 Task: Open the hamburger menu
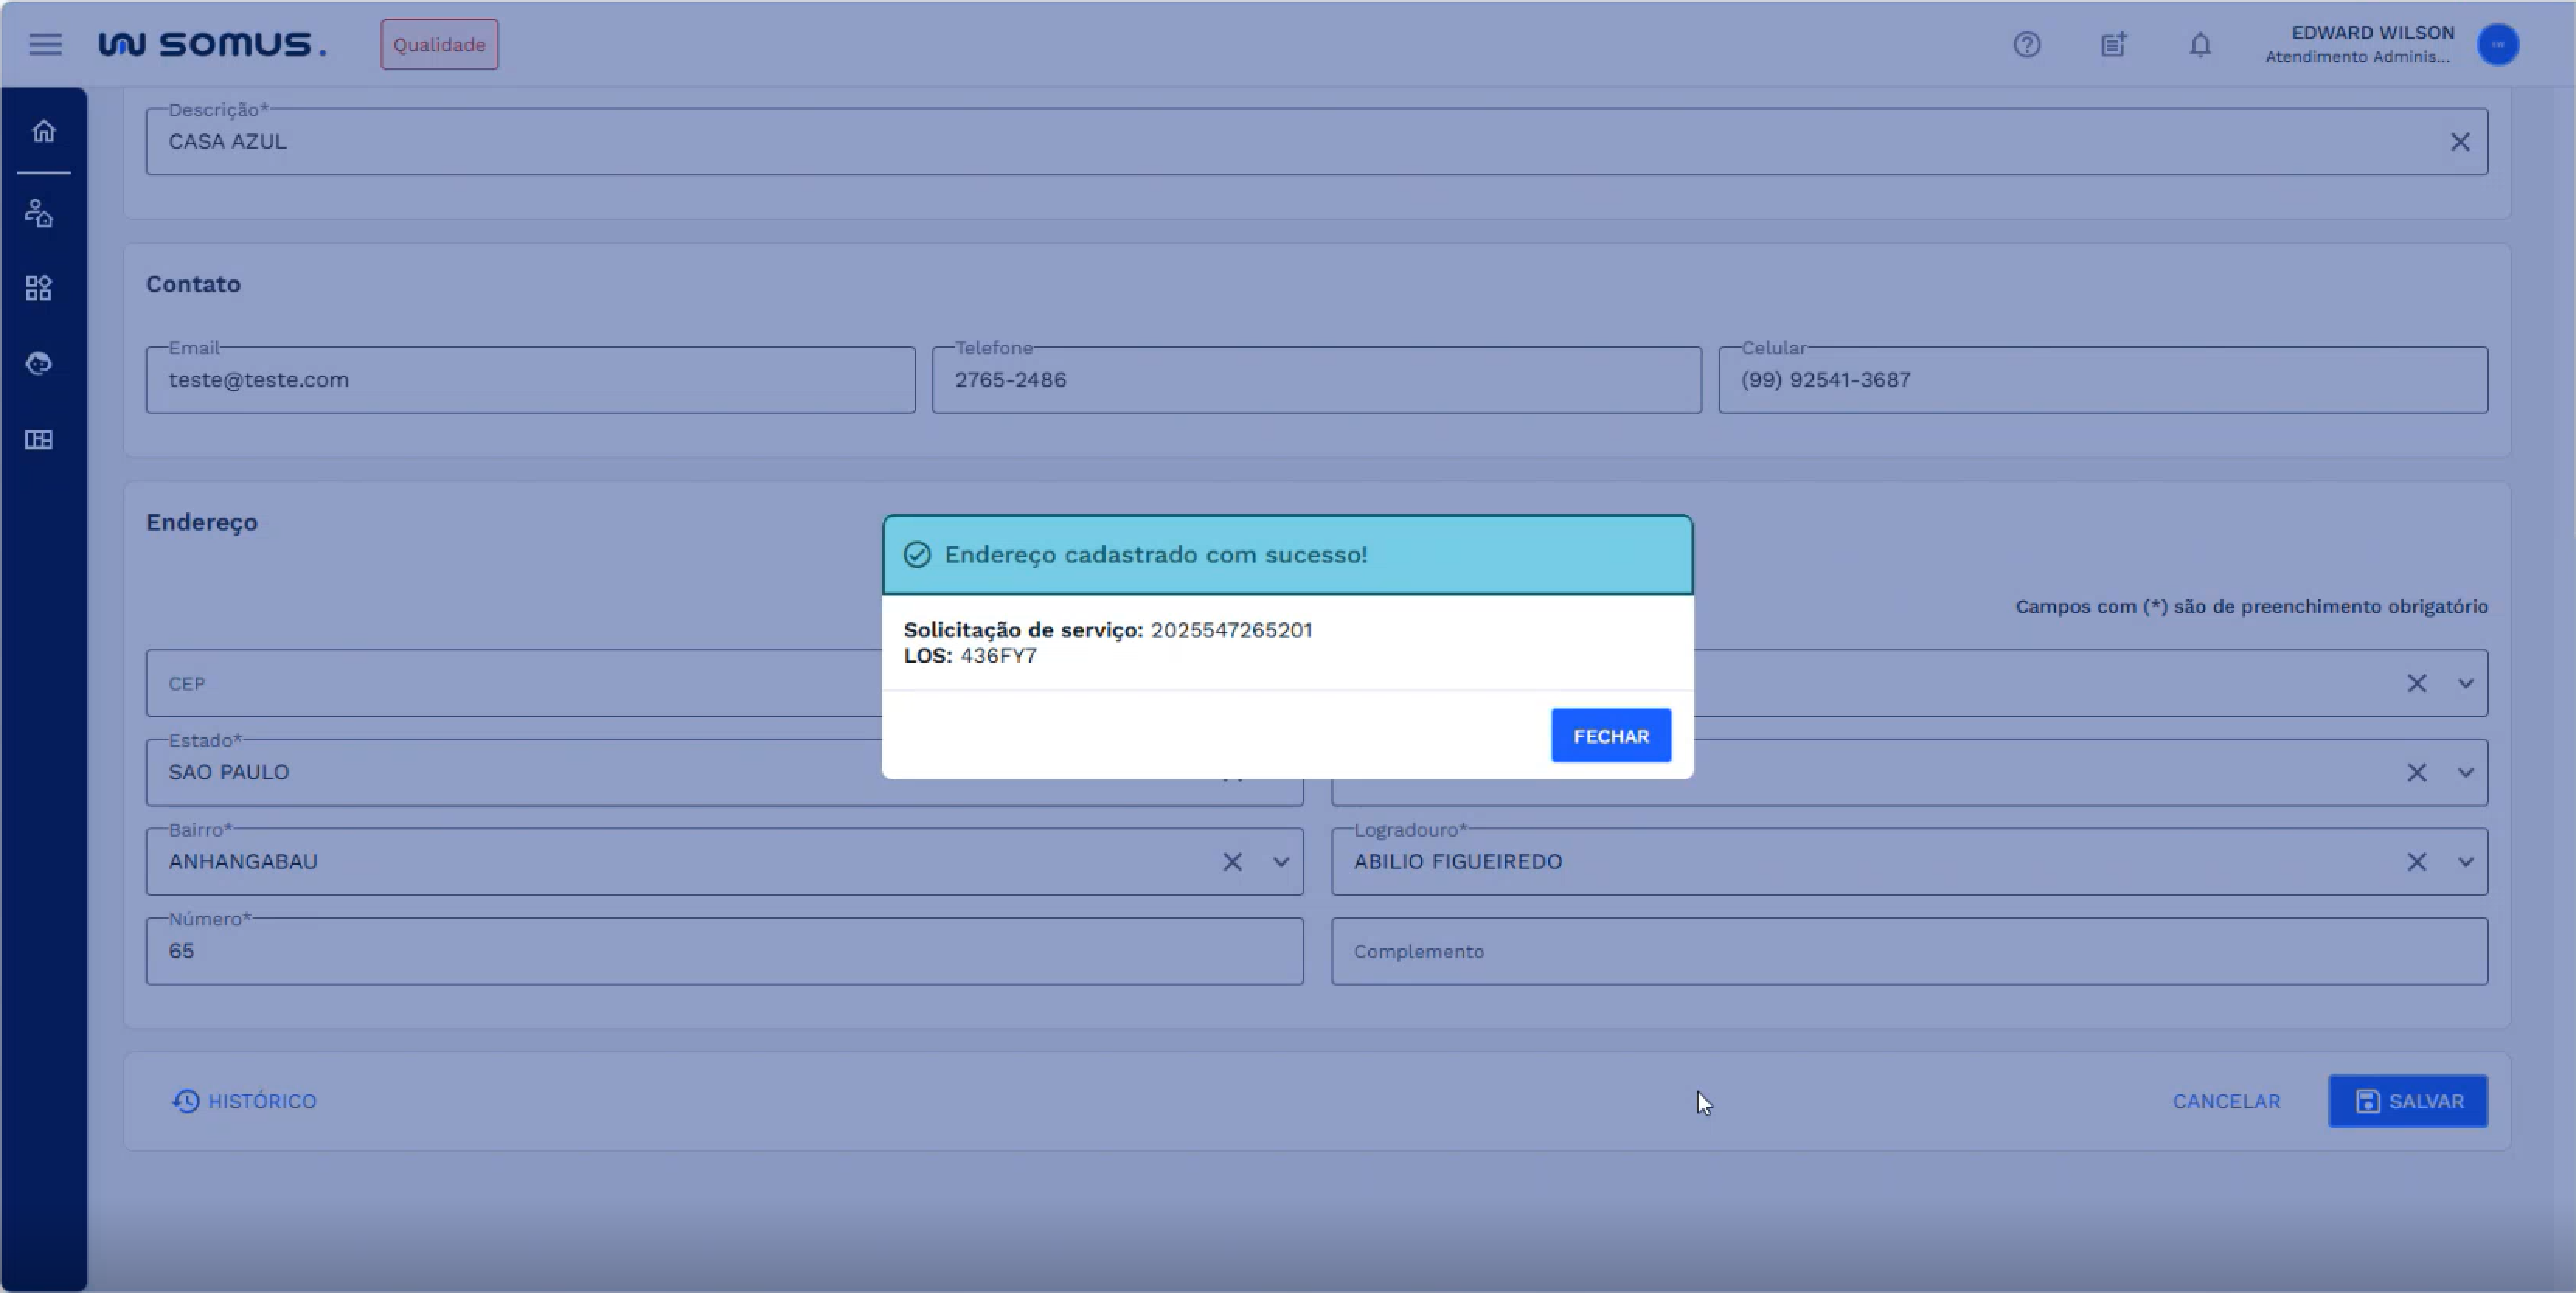point(45,44)
